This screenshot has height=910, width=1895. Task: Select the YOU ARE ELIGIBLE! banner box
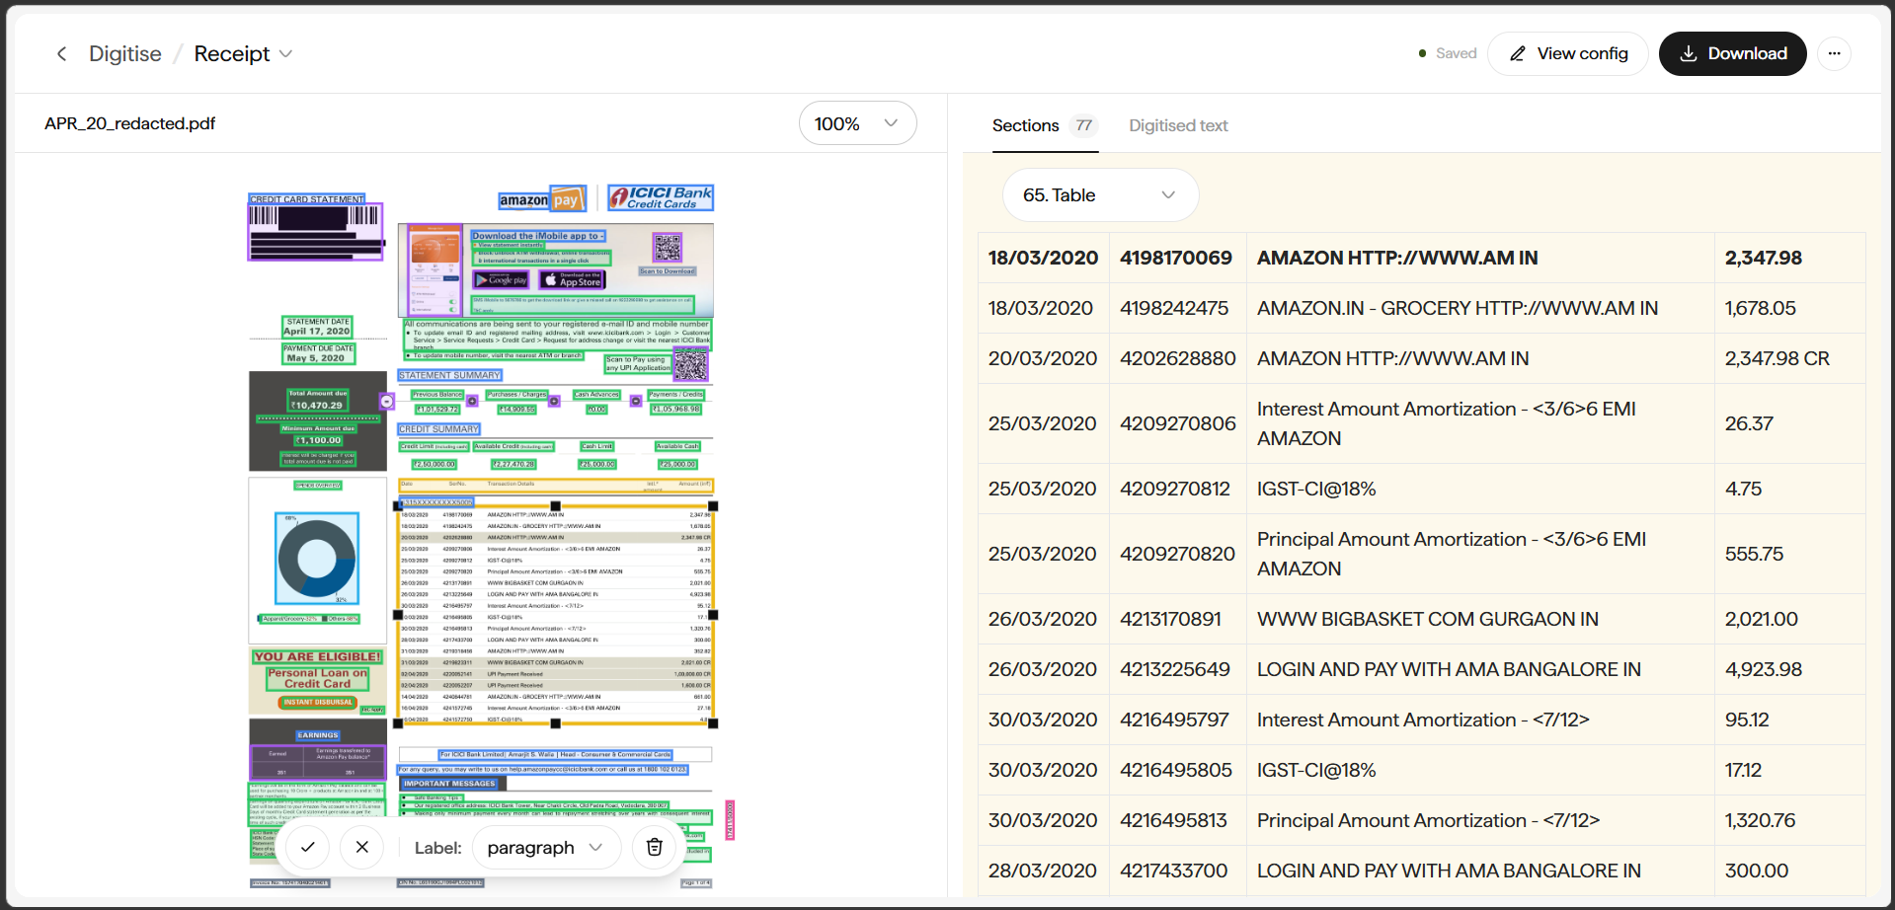point(317,656)
